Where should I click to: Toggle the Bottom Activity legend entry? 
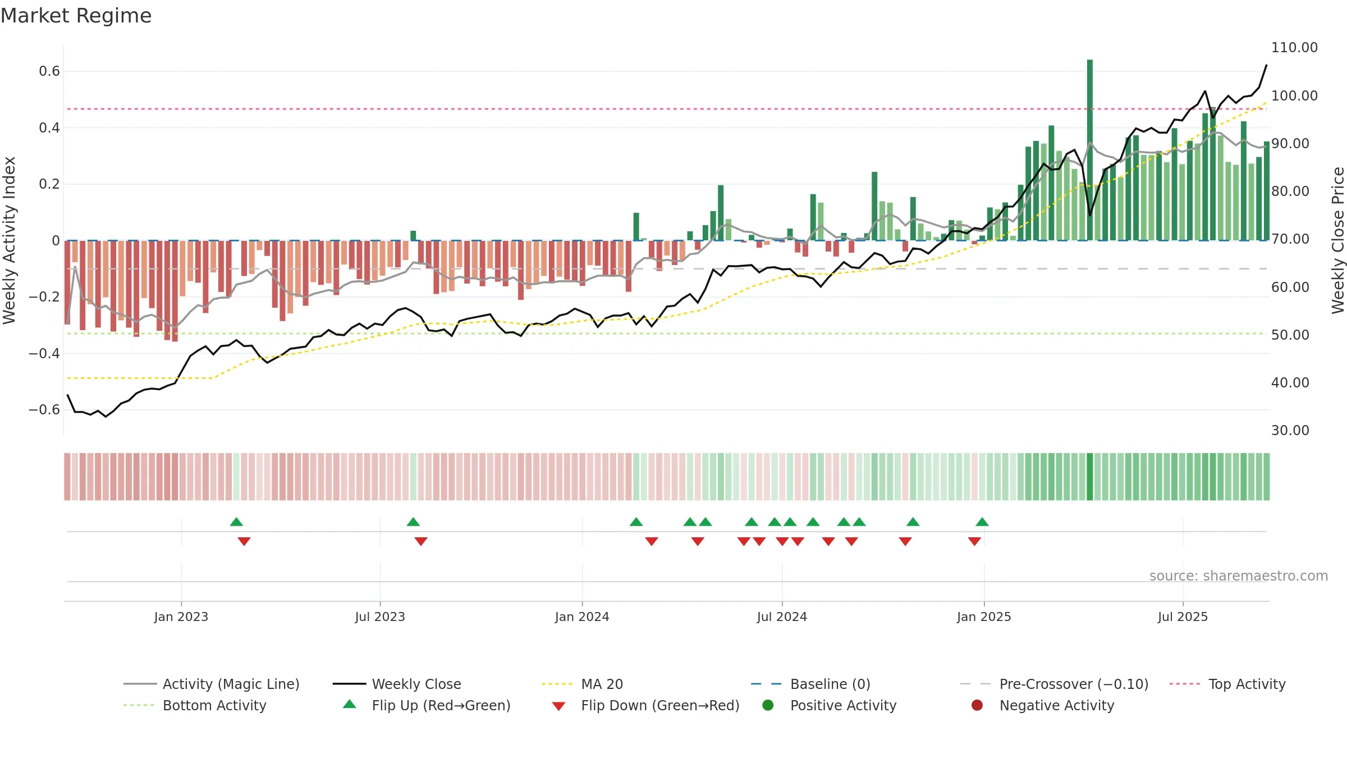coord(195,705)
